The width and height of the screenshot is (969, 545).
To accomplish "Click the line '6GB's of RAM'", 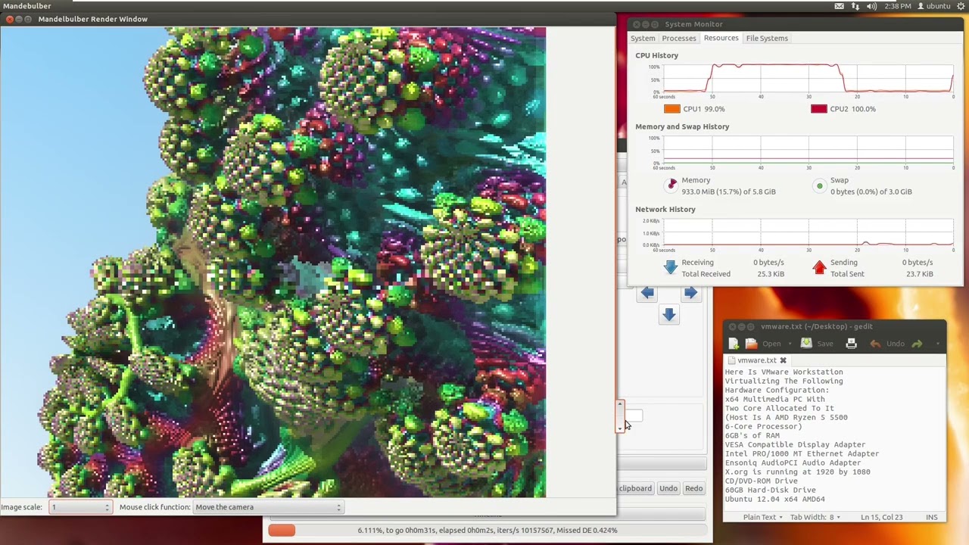I will [x=752, y=435].
